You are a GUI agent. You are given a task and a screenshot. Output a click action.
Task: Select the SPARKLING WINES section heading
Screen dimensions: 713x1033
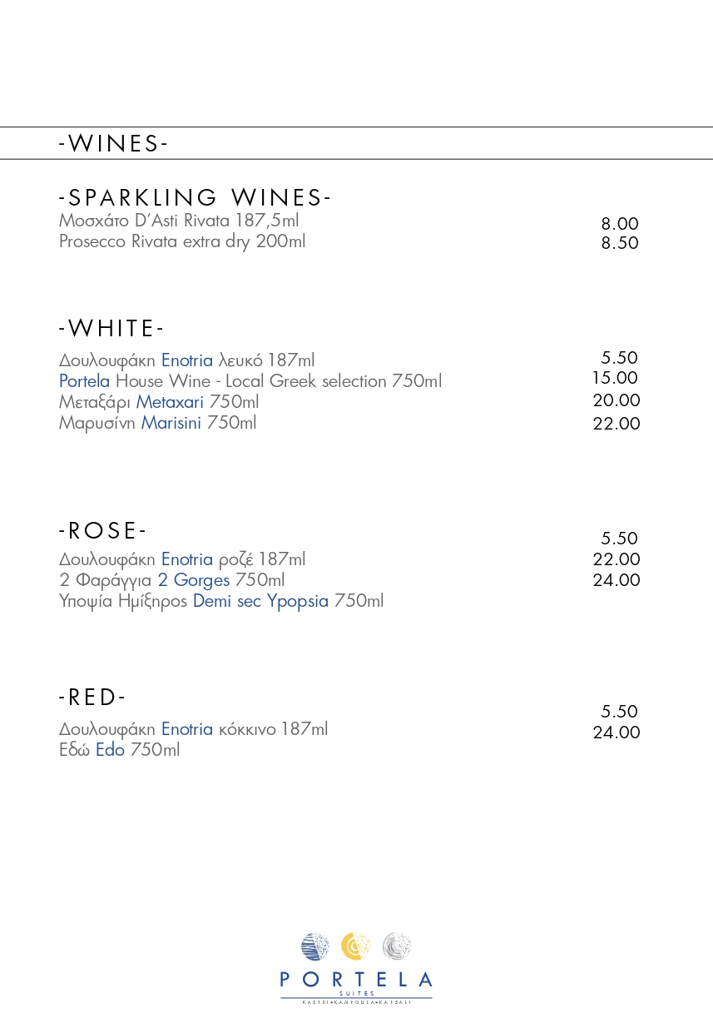(195, 197)
